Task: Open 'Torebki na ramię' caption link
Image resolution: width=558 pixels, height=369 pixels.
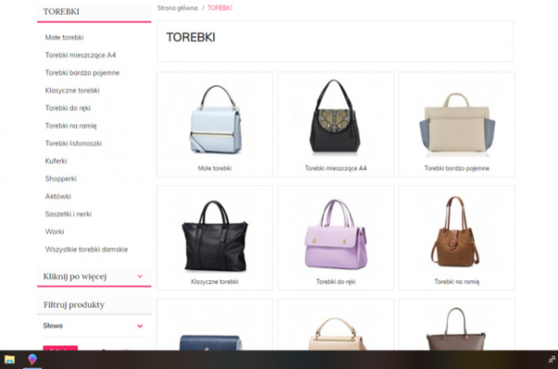Action: pos(457,281)
